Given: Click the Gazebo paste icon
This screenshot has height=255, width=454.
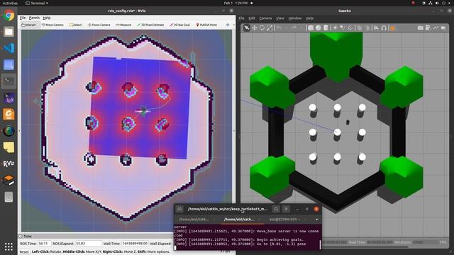Looking at the screenshot, I should click(x=367, y=28).
